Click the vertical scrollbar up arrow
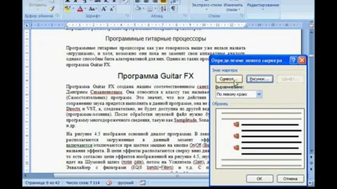The image size is (337, 189). coord(311,32)
